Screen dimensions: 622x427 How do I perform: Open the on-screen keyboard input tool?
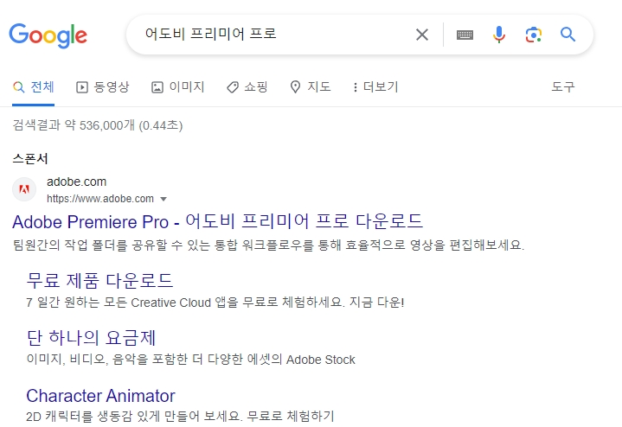465,35
